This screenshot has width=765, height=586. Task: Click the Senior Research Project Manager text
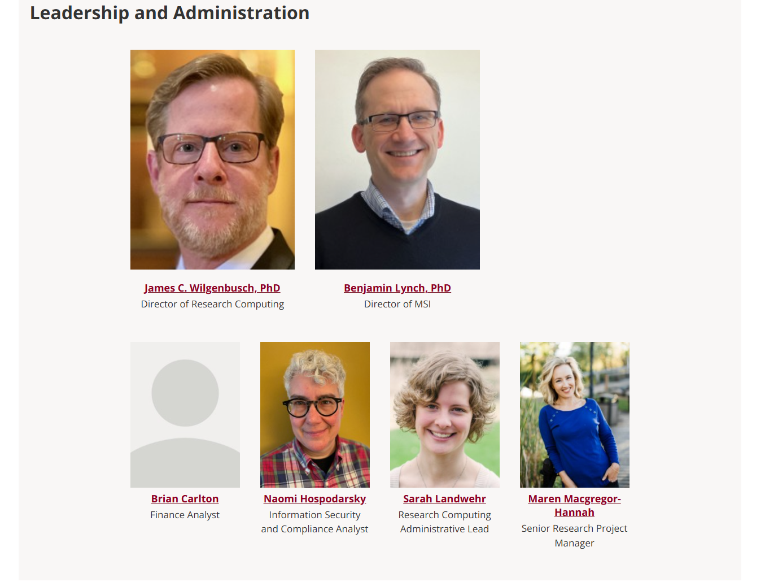(574, 536)
